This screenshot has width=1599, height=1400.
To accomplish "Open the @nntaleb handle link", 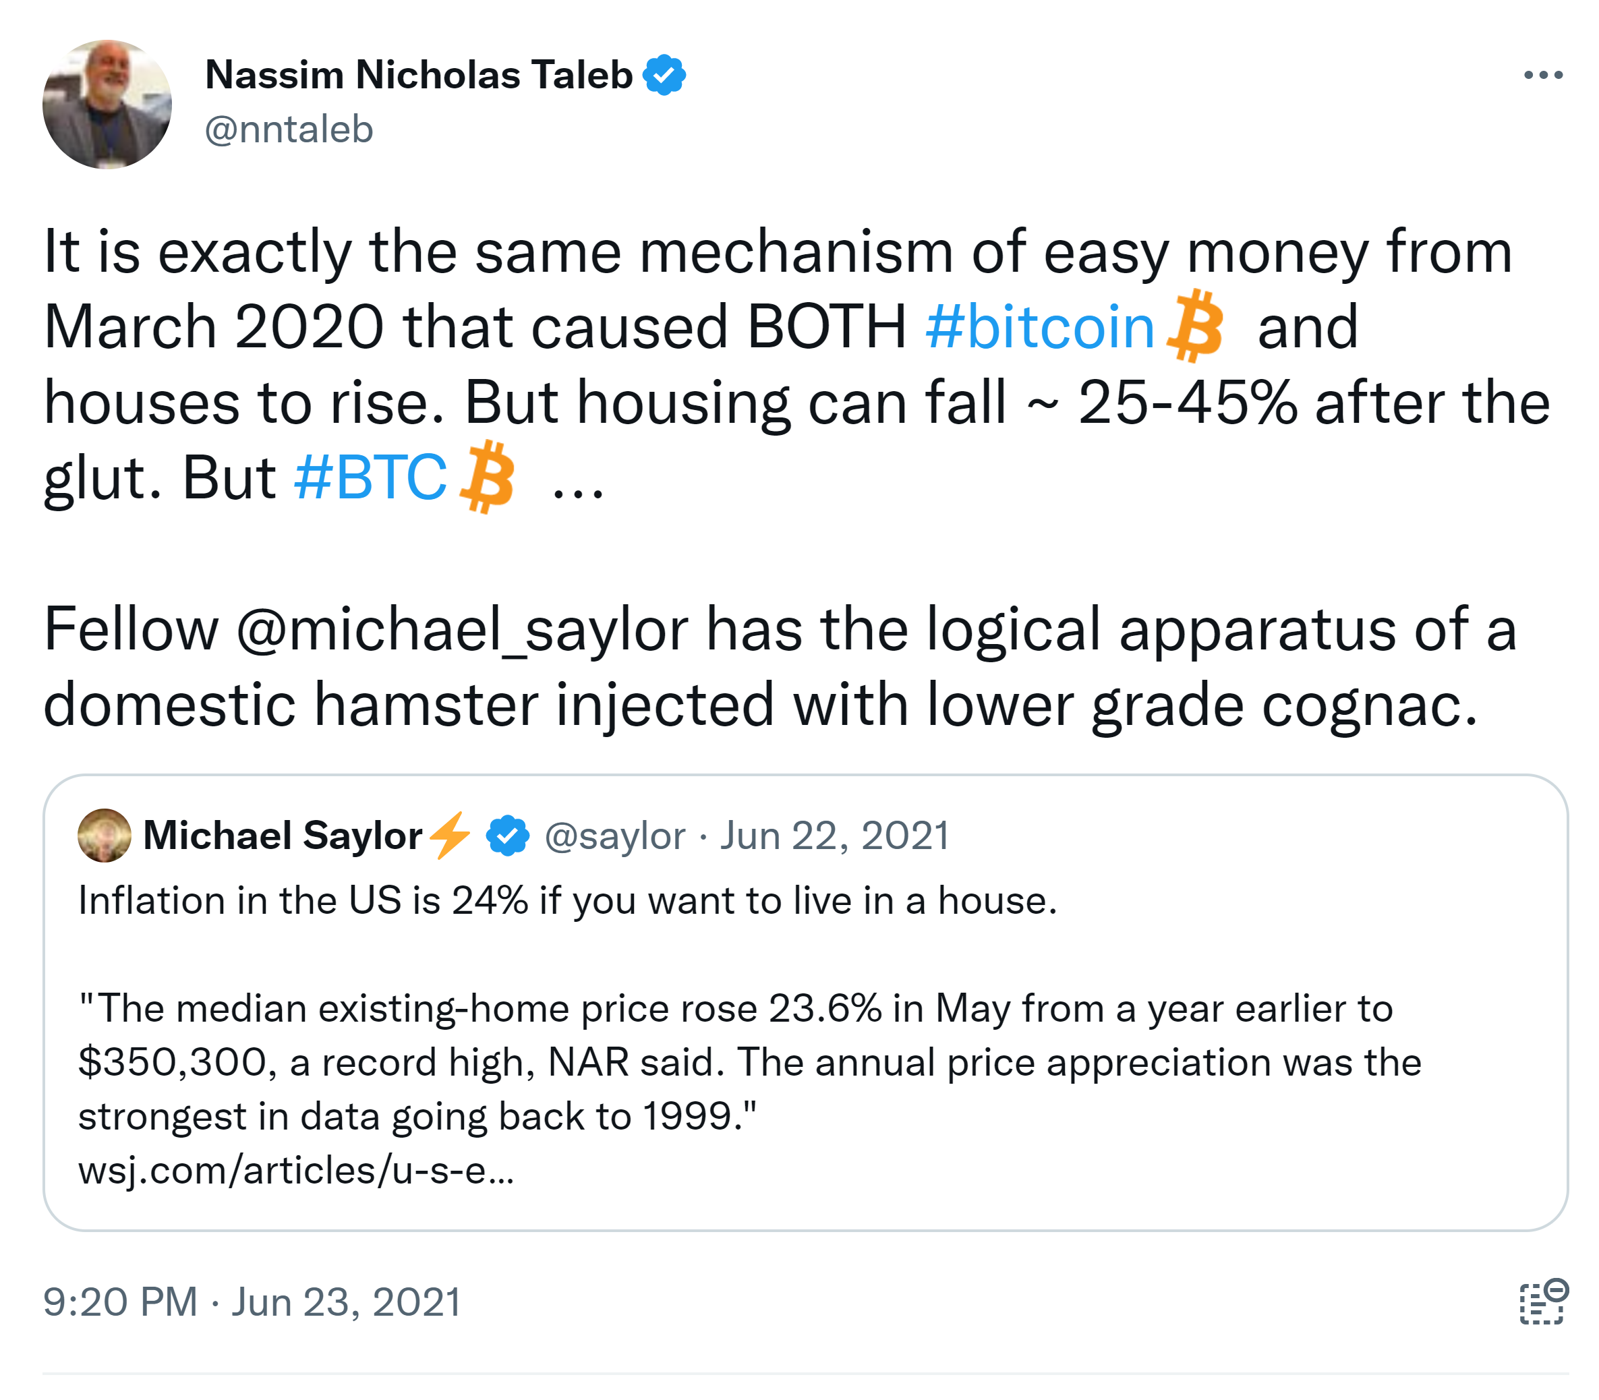I will point(289,129).
